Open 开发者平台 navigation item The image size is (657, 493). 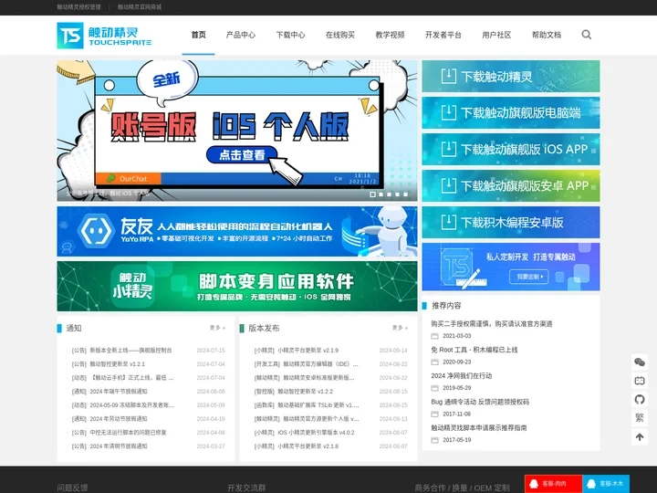point(443,35)
